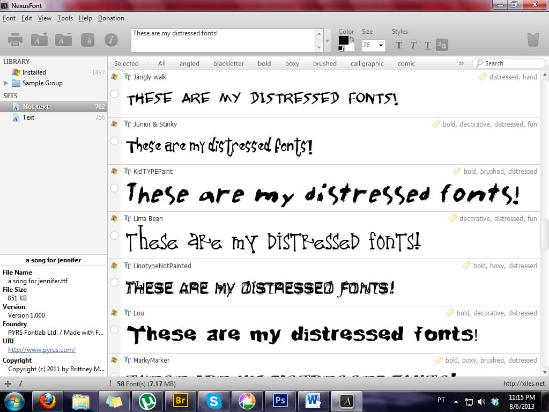Click the add font folder icon
Screen dimensions: 549x412
[39, 40]
